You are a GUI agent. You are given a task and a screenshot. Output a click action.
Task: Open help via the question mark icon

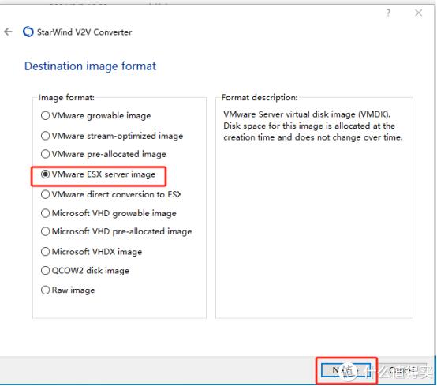[x=388, y=13]
